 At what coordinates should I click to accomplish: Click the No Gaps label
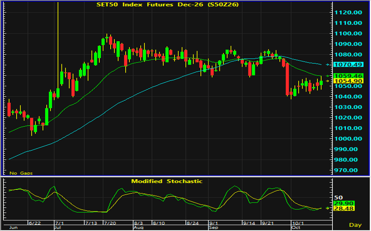coord(21,173)
